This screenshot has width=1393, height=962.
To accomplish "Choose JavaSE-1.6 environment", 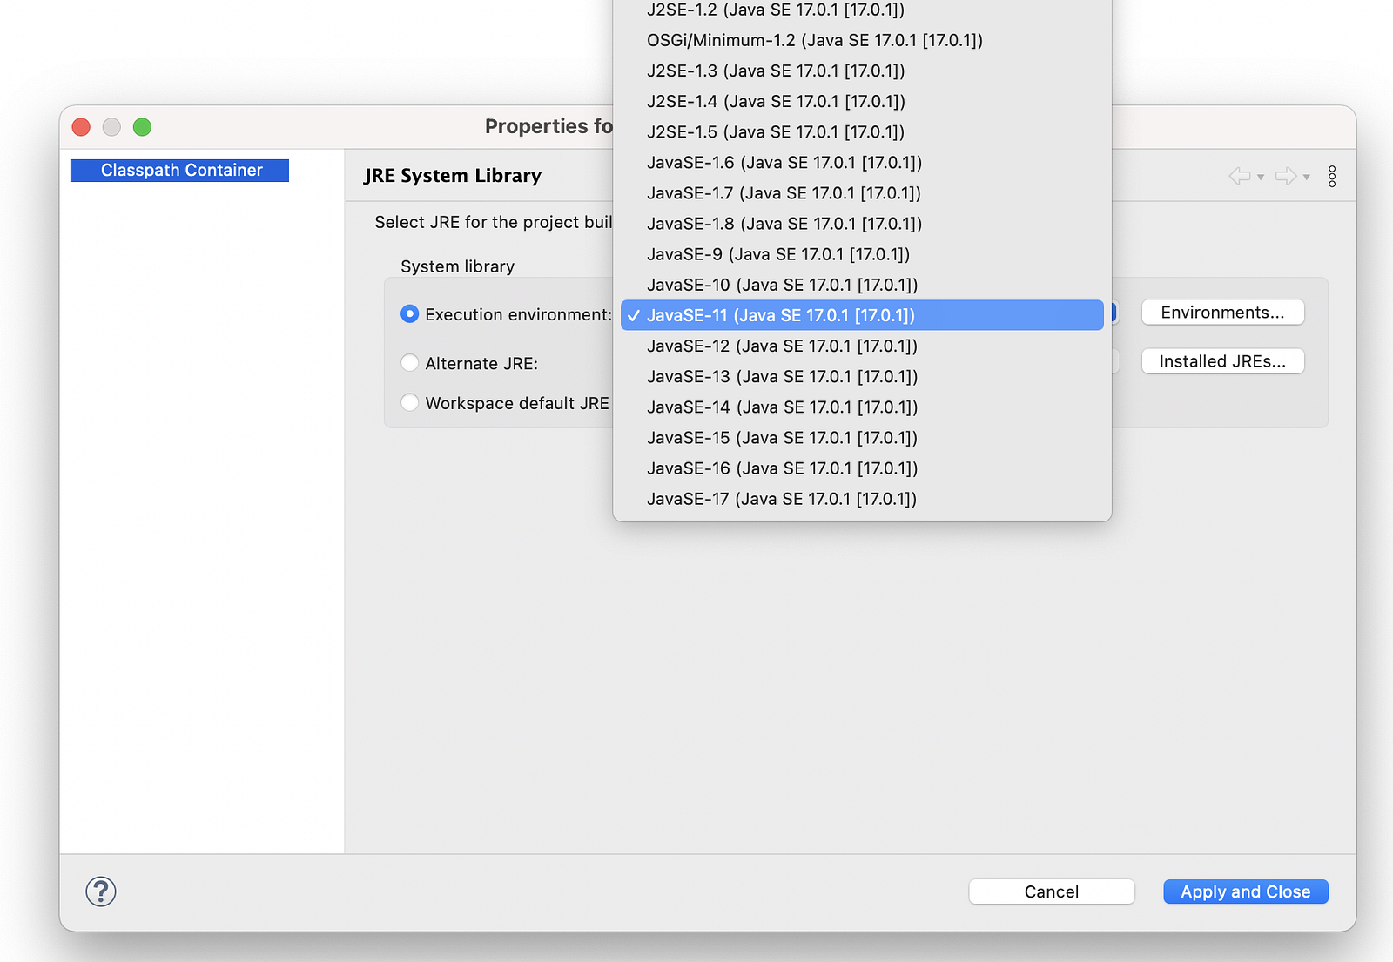I will pyautogui.click(x=862, y=162).
